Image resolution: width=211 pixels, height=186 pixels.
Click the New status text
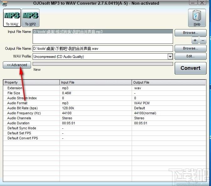click(37, 70)
